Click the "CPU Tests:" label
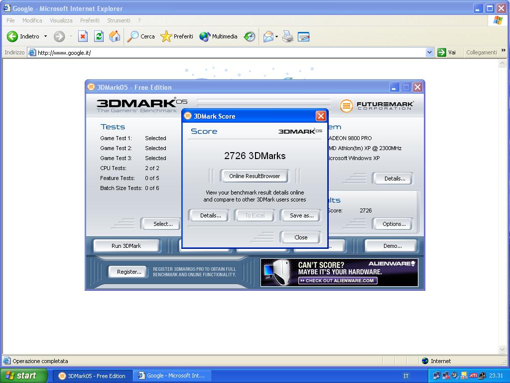 pos(113,169)
